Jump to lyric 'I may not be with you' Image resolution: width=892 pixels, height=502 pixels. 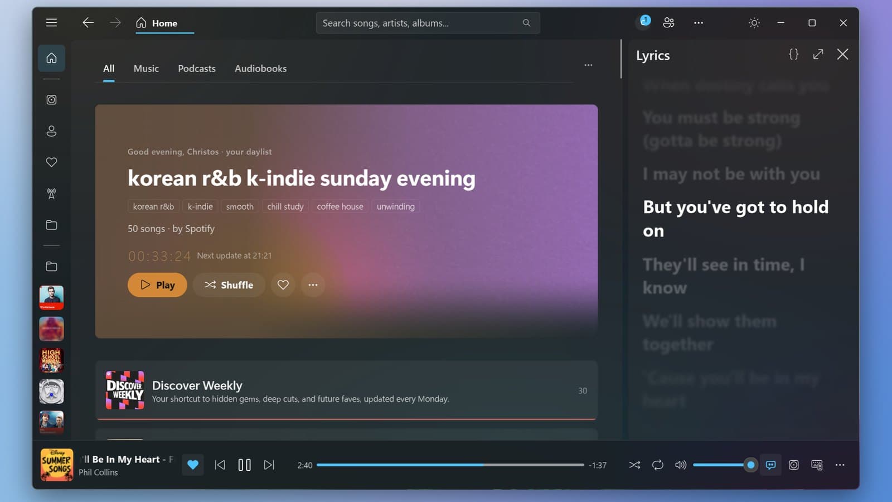click(731, 174)
